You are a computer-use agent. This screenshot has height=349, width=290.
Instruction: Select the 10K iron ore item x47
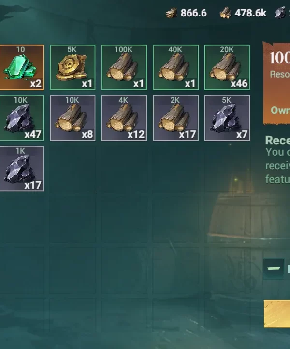[x=22, y=118]
